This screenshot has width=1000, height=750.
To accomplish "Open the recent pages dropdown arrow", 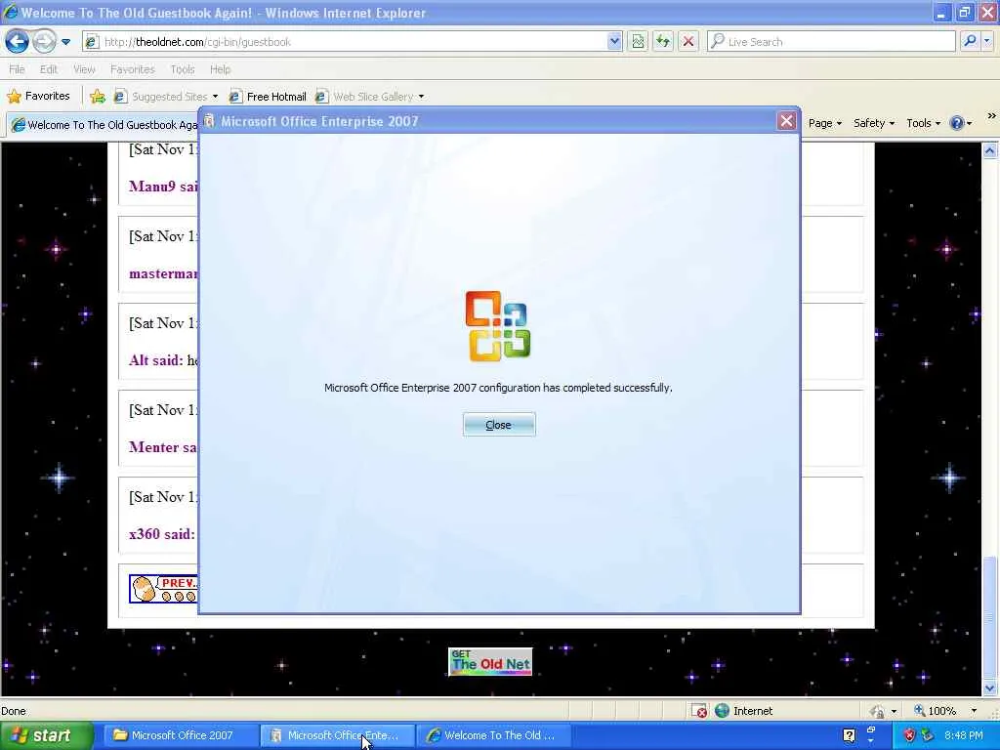I will point(65,42).
